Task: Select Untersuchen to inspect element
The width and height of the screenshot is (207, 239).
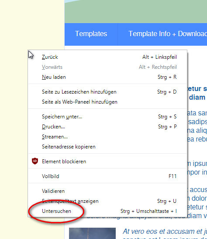Action: pyautogui.click(x=107, y=211)
